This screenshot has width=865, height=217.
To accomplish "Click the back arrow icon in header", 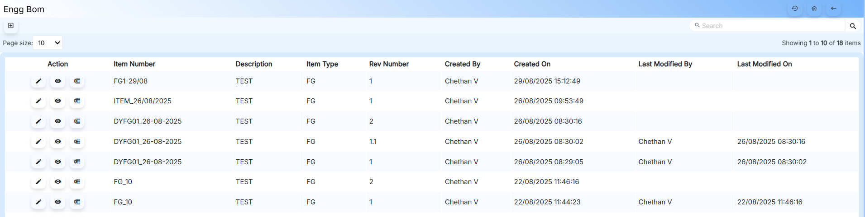I will point(833,9).
